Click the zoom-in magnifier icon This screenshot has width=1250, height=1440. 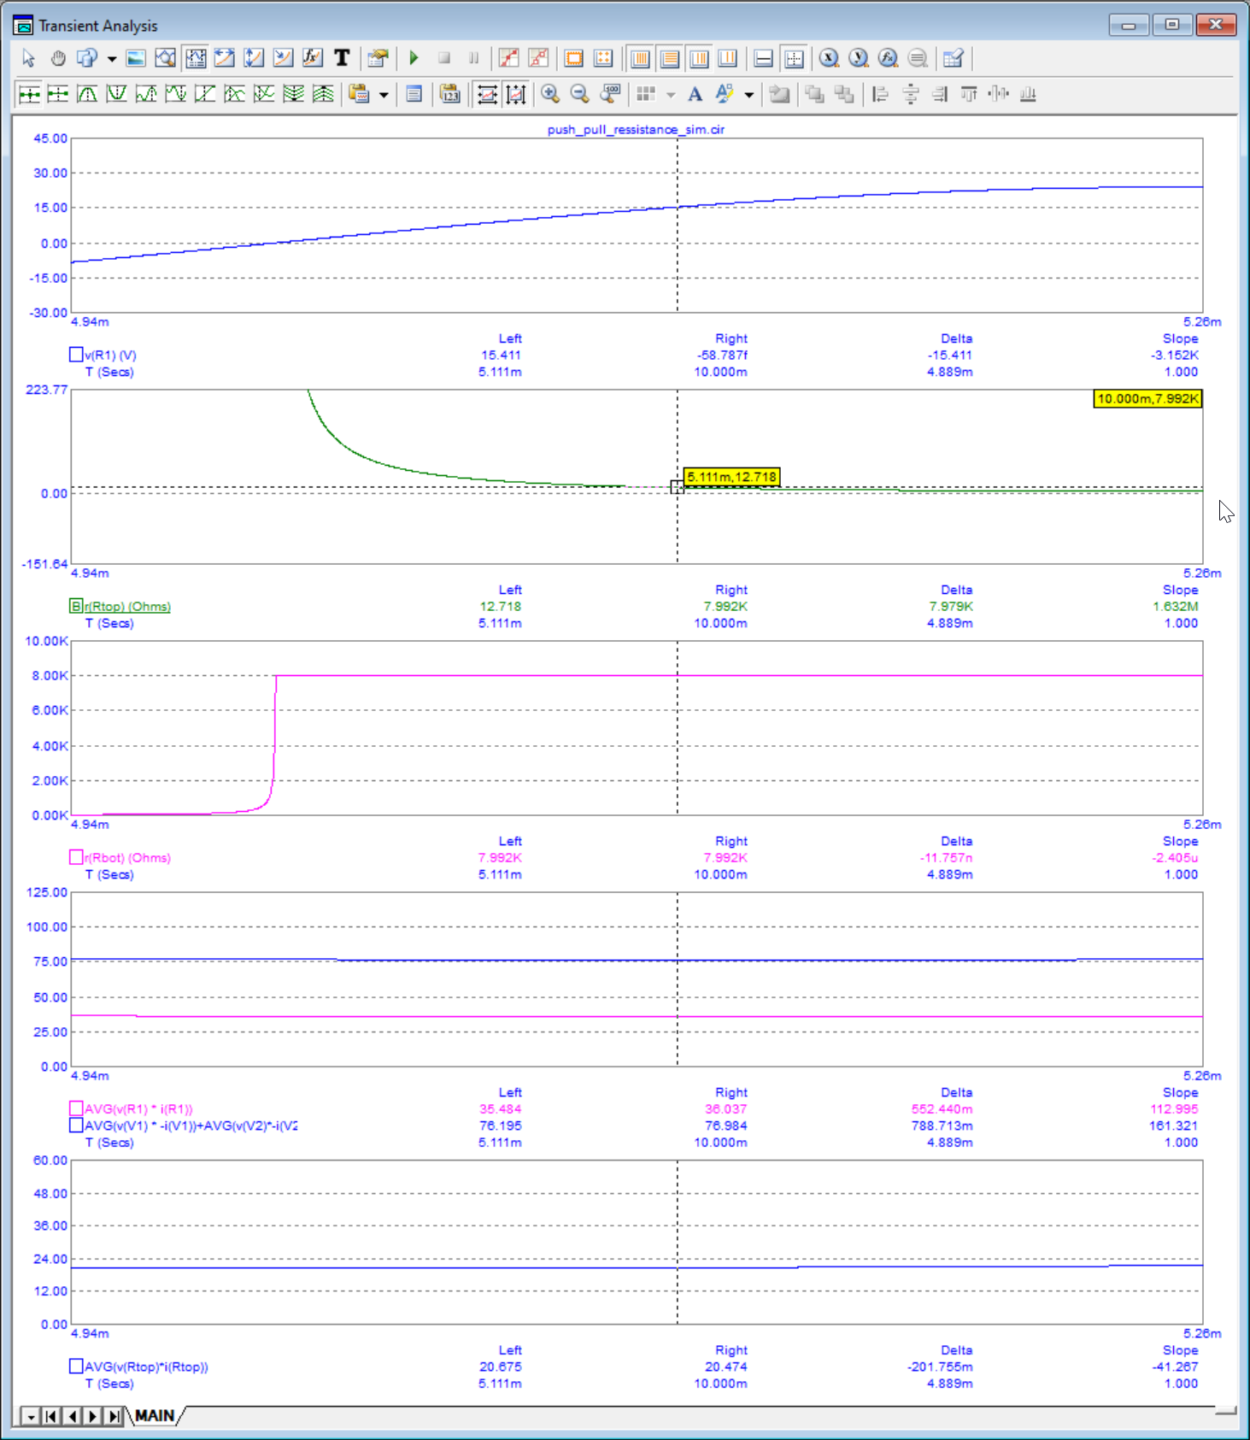(550, 94)
